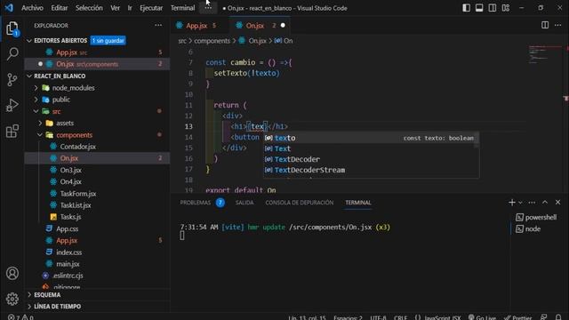Open notifications bell in status bar
This screenshot has height=320, width=569.
558,317
